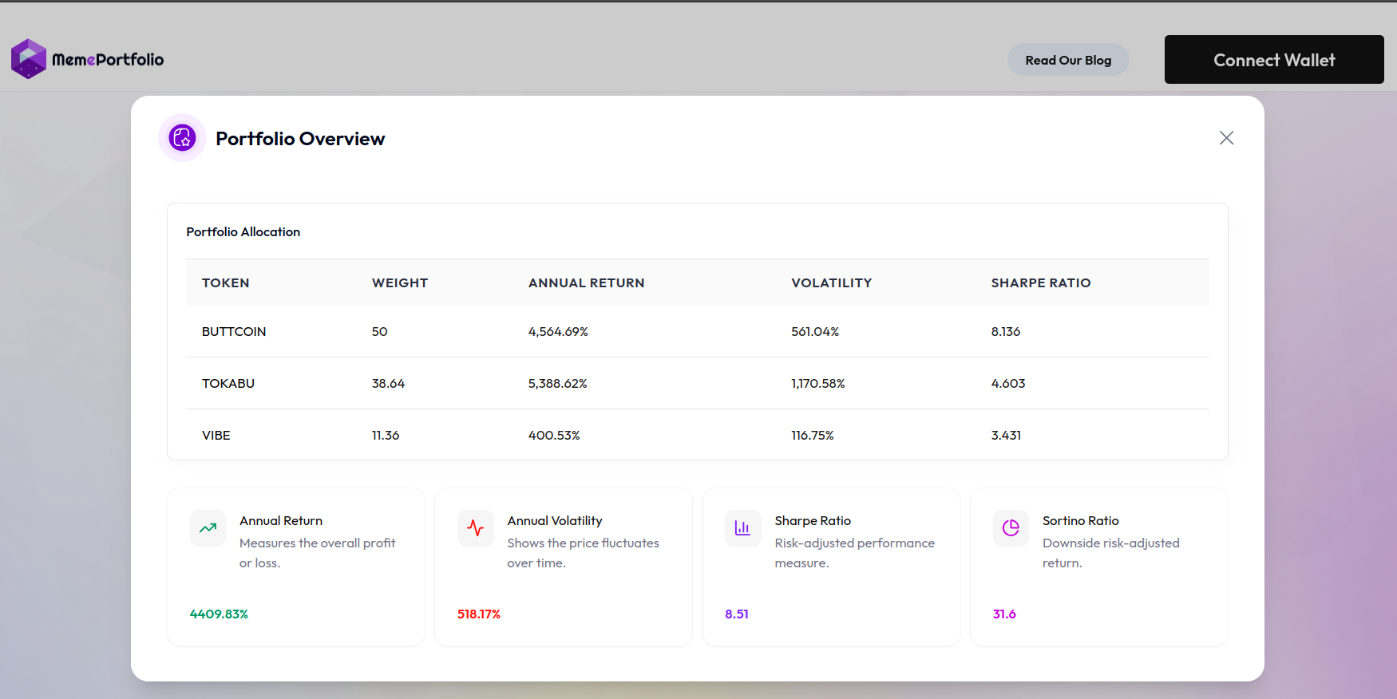Select the TOKABU token row

click(x=228, y=383)
